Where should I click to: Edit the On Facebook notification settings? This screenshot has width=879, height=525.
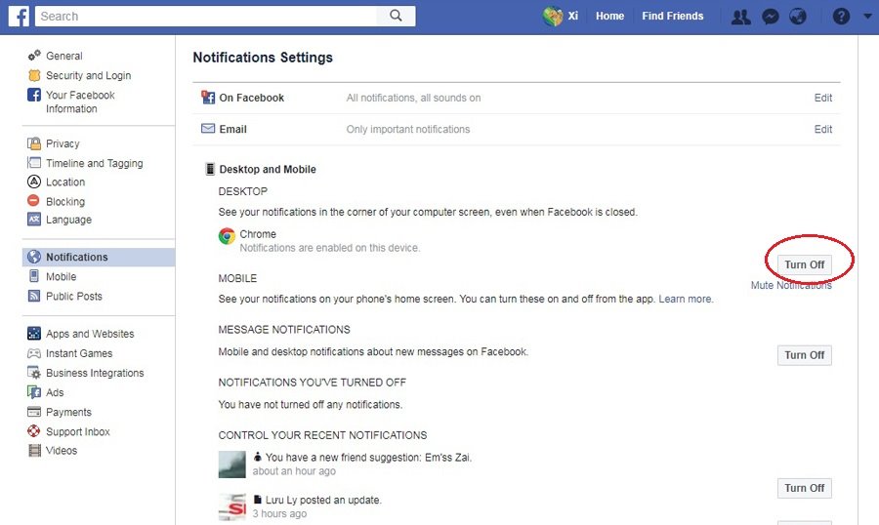823,98
